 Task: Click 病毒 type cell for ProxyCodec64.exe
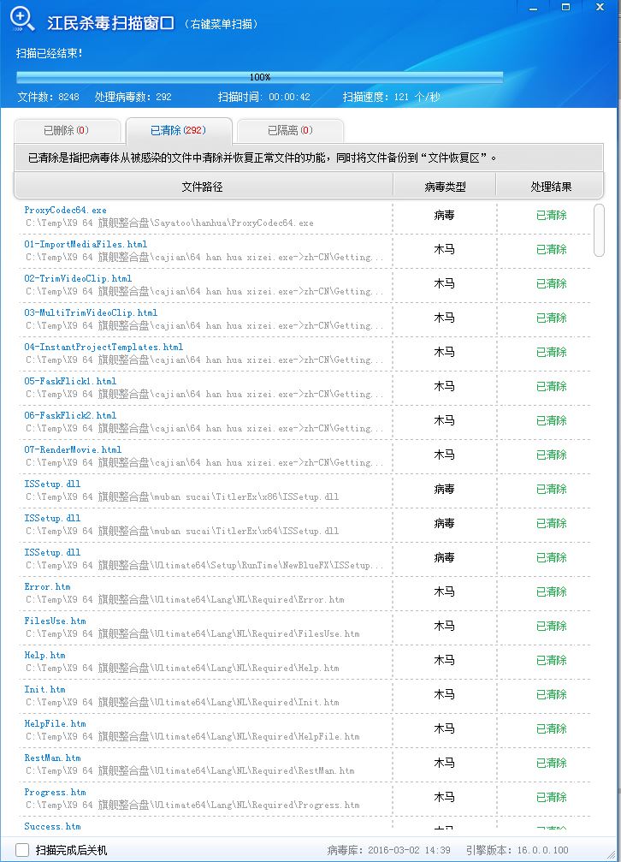(444, 216)
